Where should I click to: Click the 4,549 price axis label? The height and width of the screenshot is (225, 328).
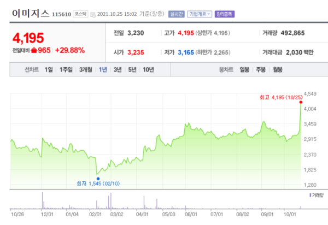[x=310, y=94]
